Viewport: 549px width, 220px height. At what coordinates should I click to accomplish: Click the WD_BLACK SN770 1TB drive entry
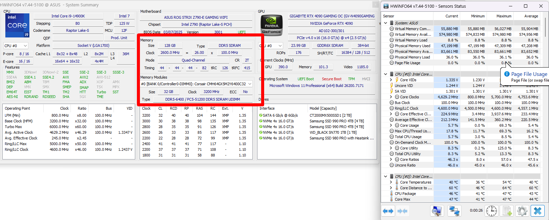tap(333, 132)
